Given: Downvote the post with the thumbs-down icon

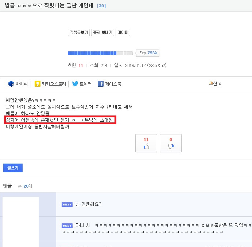Looking at the screenshot, I should click(171, 146).
